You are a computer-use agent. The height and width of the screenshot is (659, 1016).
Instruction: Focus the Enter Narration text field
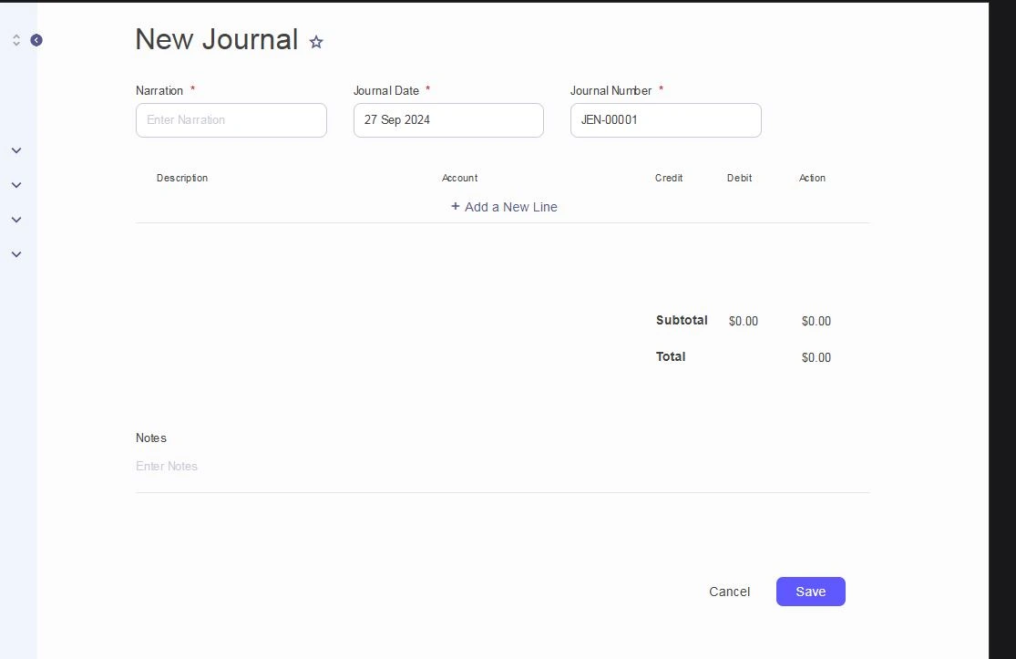[x=231, y=120]
